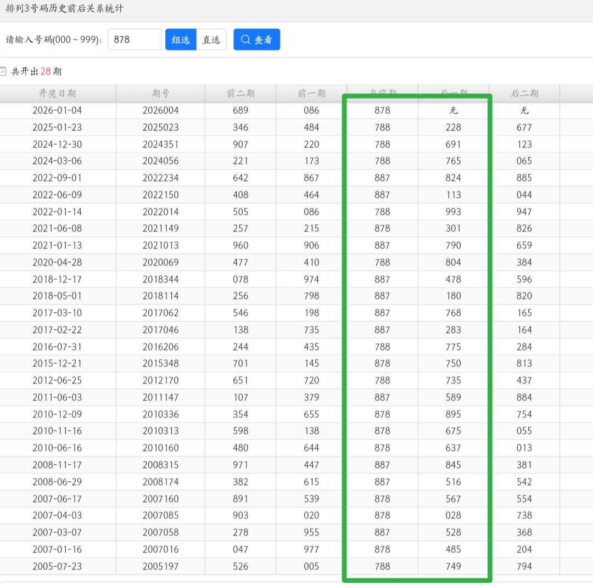The height and width of the screenshot is (586, 593).
Task: Switch to 直选 mode option
Action: (211, 40)
